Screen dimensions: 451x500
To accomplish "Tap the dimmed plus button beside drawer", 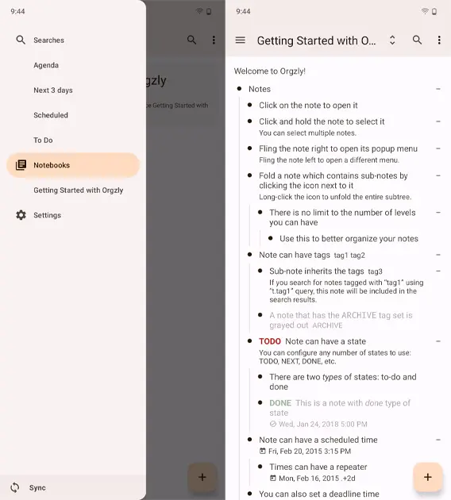I will point(202,477).
